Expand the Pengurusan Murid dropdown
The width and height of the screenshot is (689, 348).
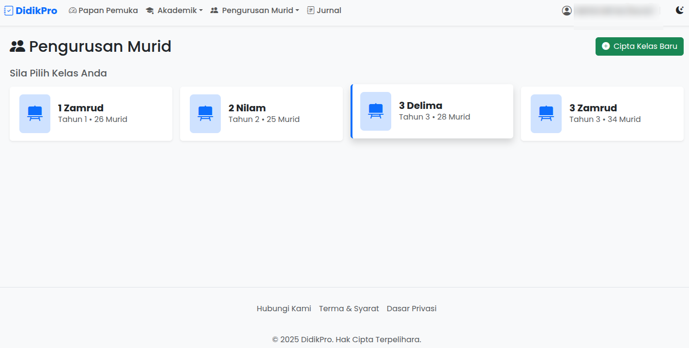coord(254,10)
